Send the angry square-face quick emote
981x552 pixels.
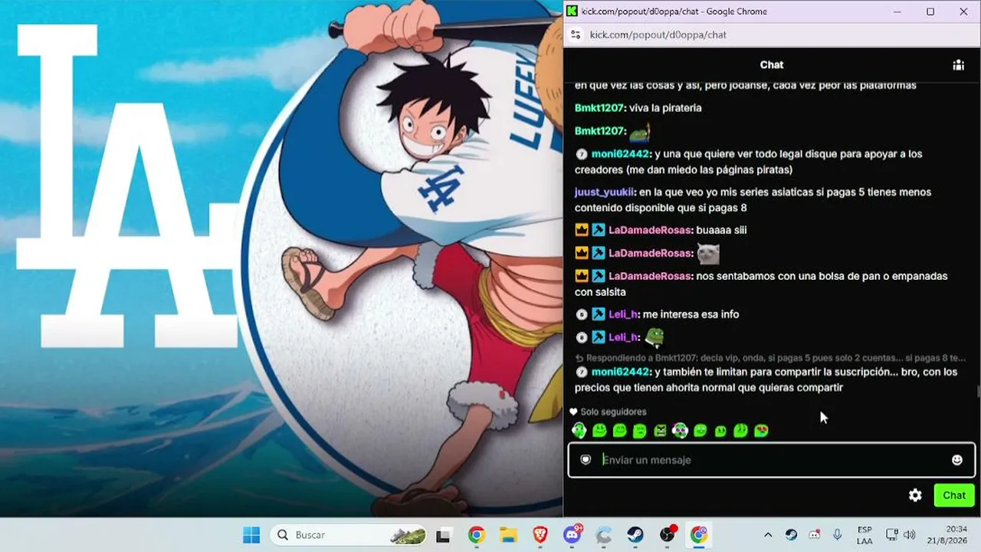[660, 431]
